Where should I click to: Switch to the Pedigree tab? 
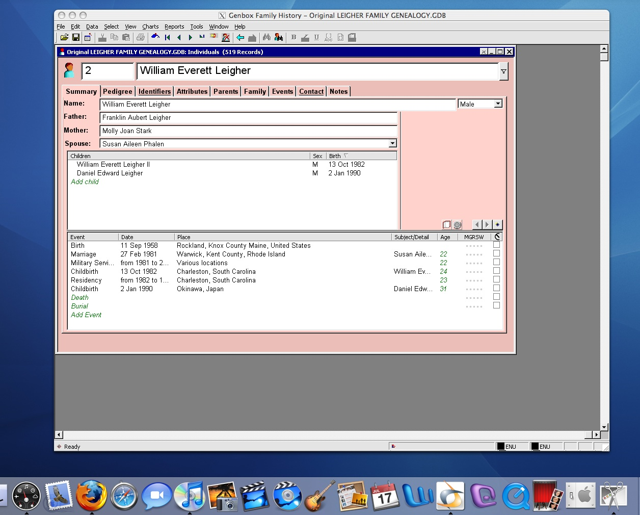click(x=118, y=91)
